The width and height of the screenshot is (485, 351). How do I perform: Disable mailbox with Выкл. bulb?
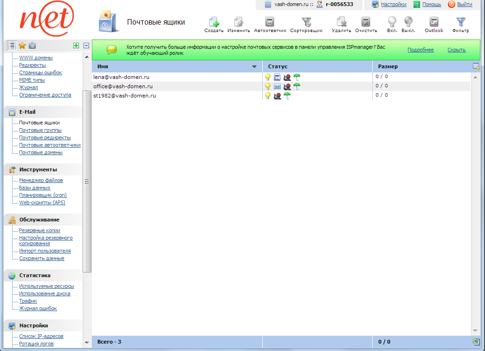tap(408, 22)
